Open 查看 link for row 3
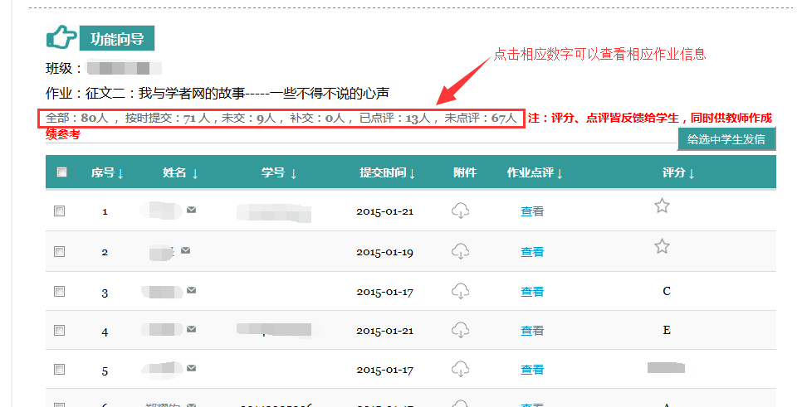802x407 pixels. (532, 292)
